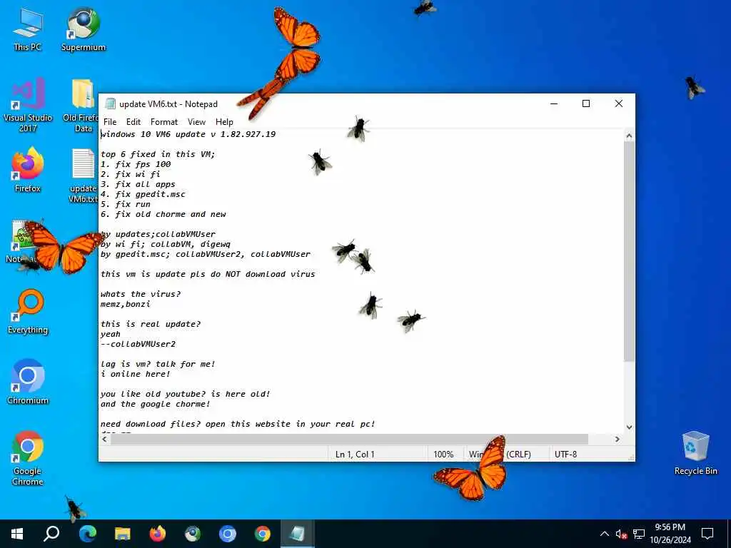
Task: Launch Supermium from the desktop
Action: tap(84, 29)
